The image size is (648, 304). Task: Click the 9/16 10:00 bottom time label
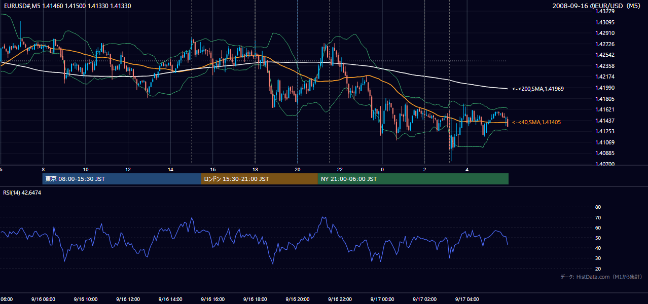click(85, 299)
